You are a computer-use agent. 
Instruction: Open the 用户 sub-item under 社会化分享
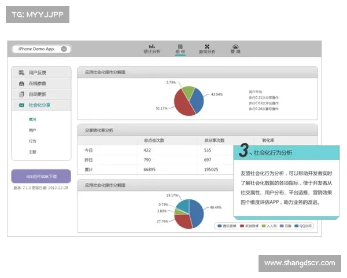tap(32, 130)
